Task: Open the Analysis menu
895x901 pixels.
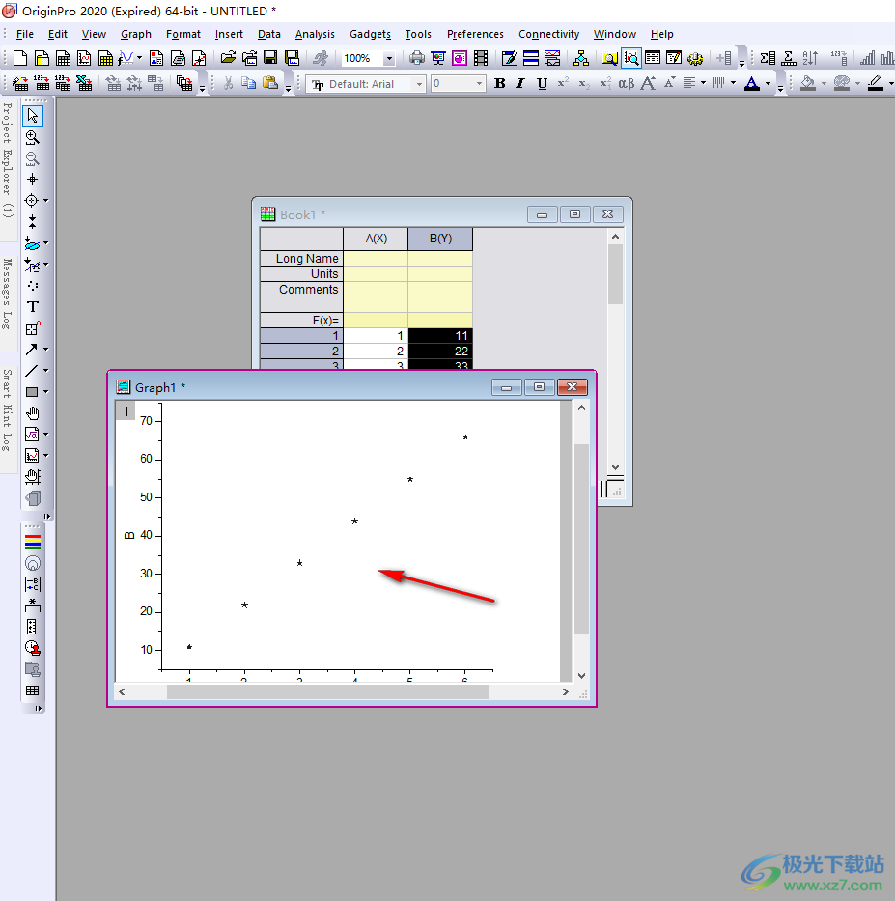Action: tap(315, 34)
